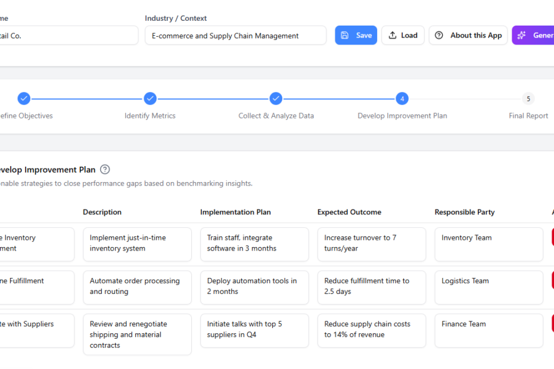
Task: Click the upload arrow icon on Load button
Action: point(392,35)
